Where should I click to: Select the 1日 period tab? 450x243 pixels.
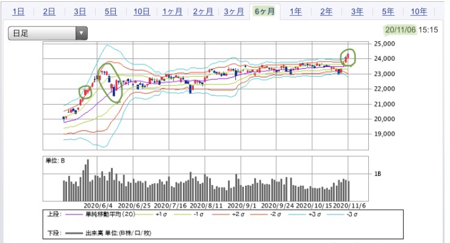point(18,12)
